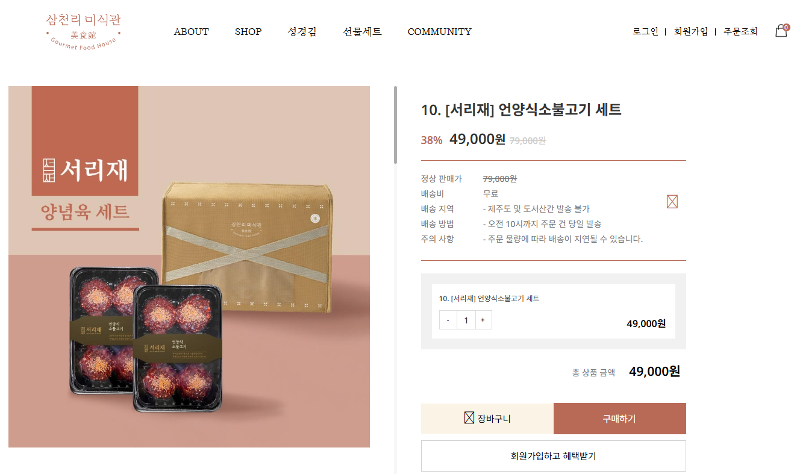Open the ABOUT menu

192,32
